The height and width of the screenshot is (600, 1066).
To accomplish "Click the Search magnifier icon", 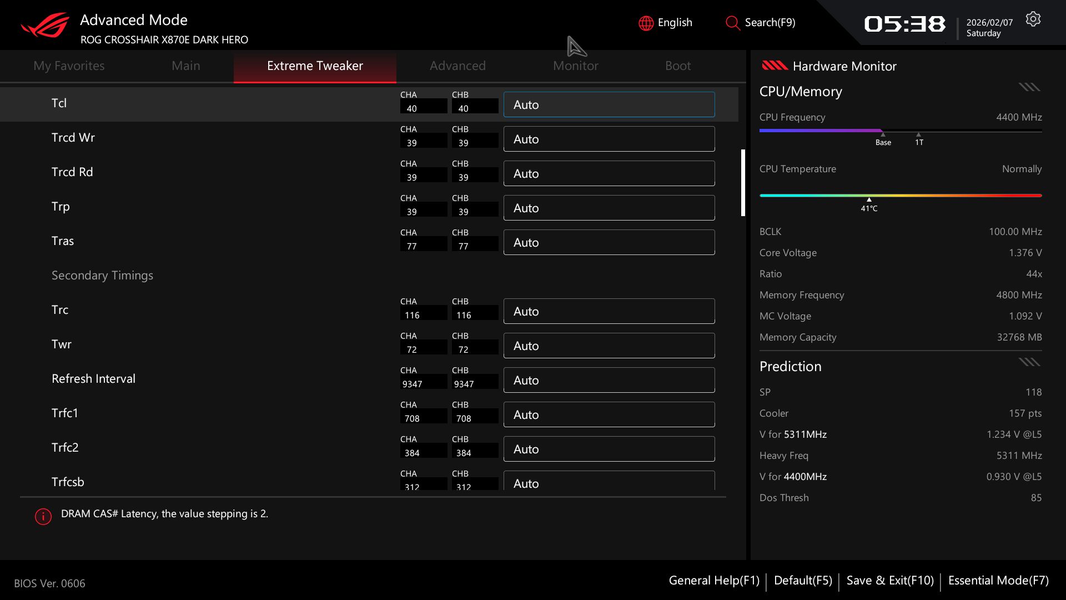I will pyautogui.click(x=732, y=23).
